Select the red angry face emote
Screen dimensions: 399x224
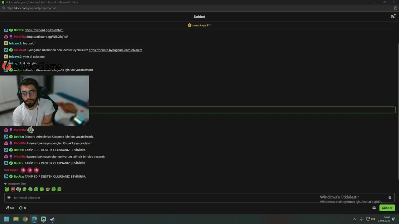(x=13, y=189)
